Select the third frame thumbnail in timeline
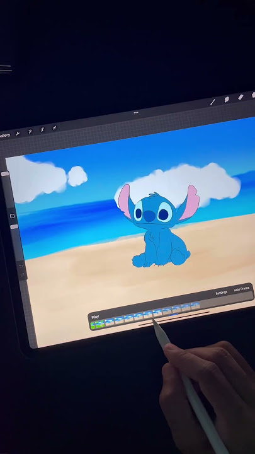The height and width of the screenshot is (454, 255). 110,322
